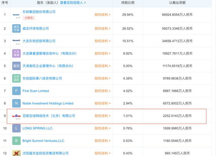Click the green 东控国际 logo tile
216x156 pixels.
point(16,78)
